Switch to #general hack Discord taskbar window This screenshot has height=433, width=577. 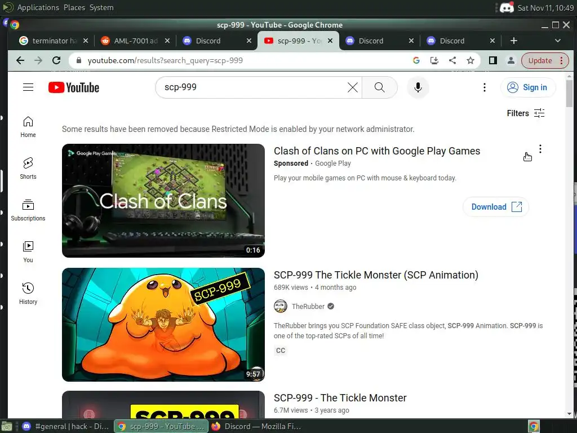tap(65, 426)
